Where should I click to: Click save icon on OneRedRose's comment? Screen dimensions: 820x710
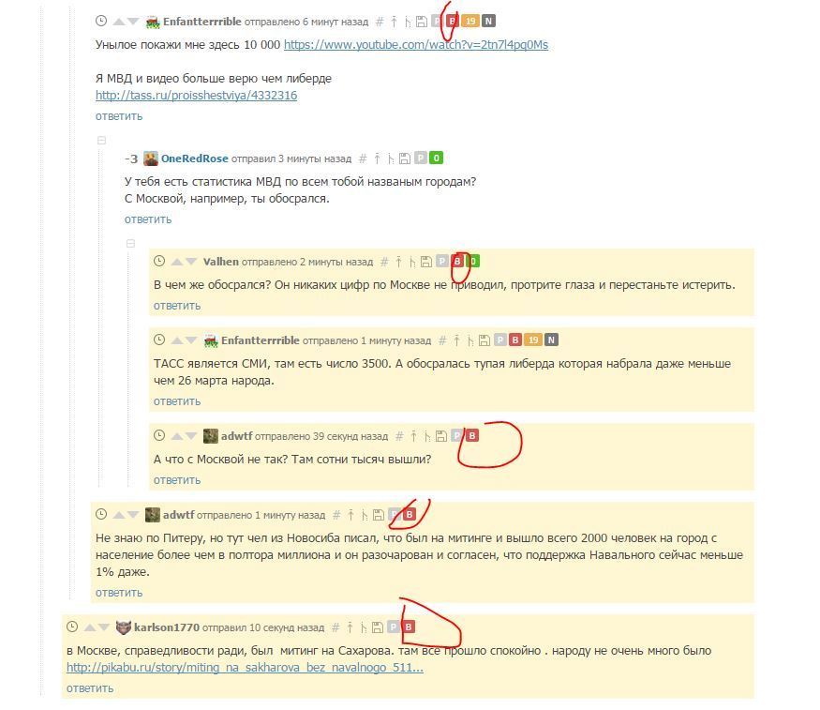(405, 159)
